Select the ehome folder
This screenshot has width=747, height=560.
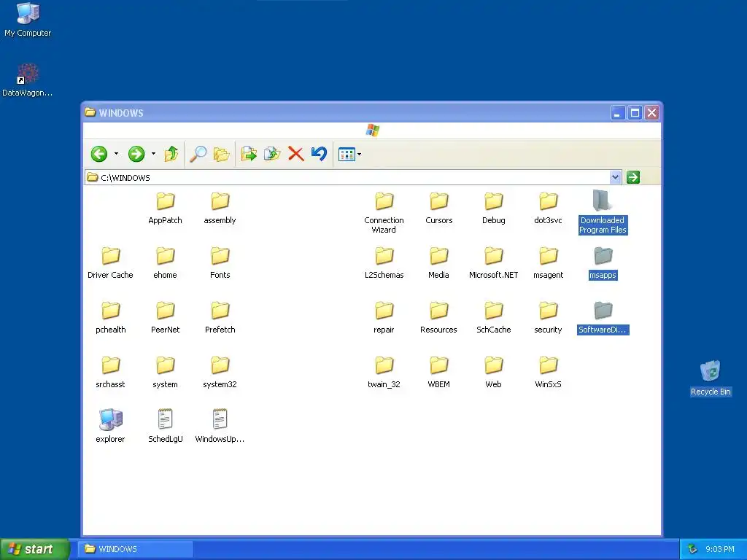(166, 262)
